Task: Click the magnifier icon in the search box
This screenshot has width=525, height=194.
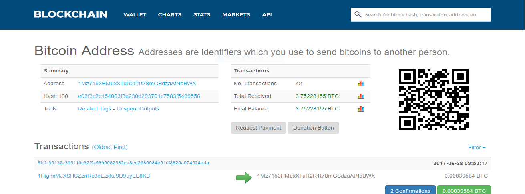Action: click(358, 15)
